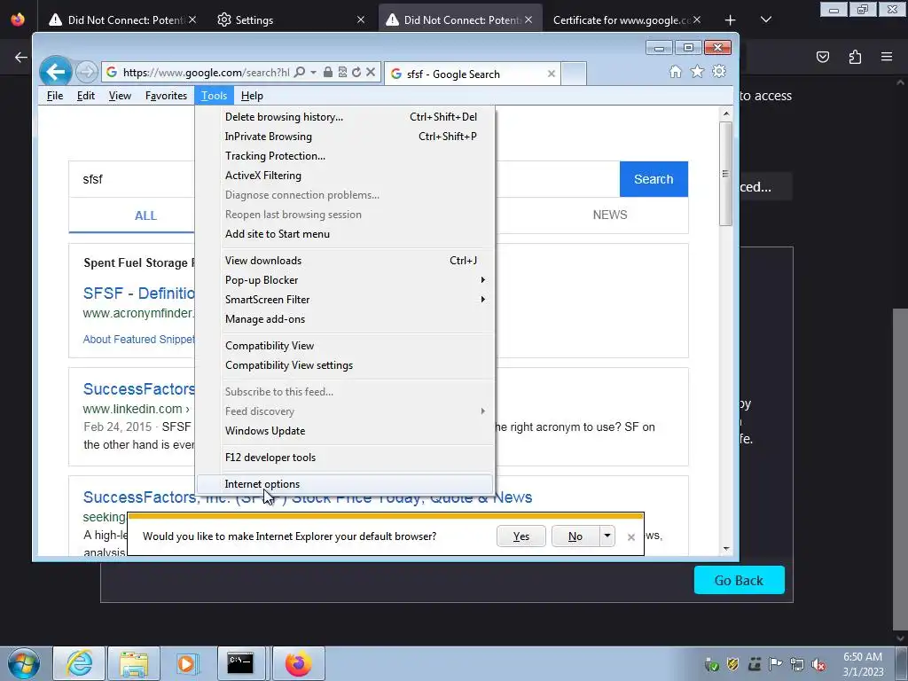Open the View menu
The image size is (908, 681).
coord(120,96)
